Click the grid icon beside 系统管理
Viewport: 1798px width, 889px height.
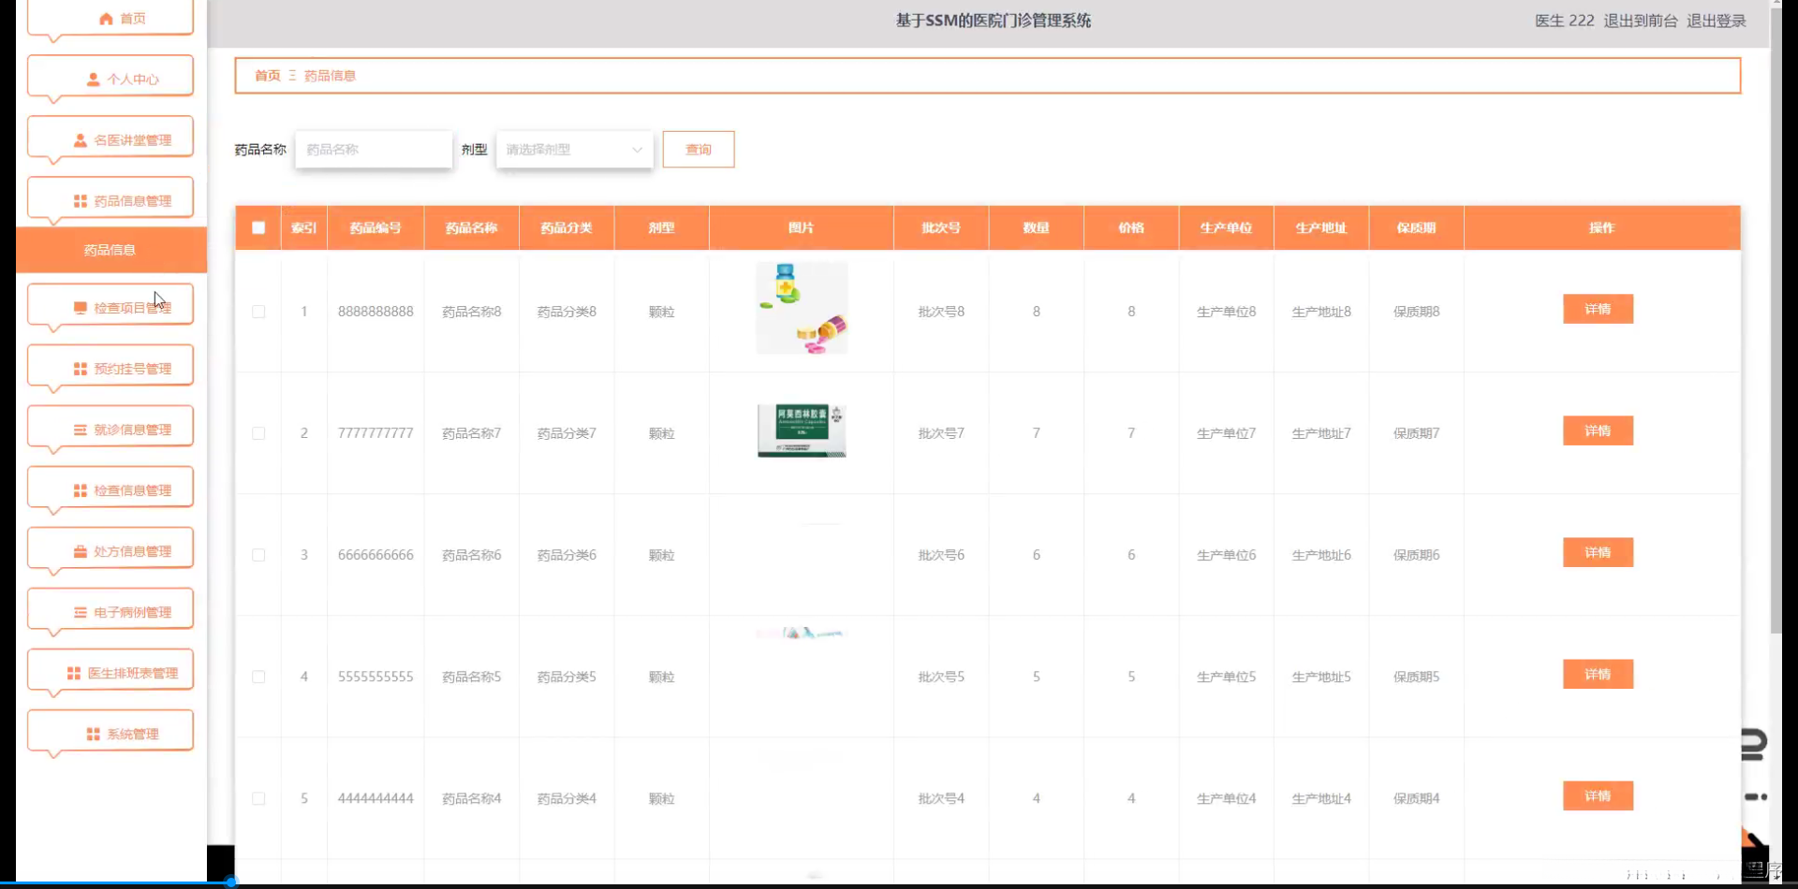93,734
